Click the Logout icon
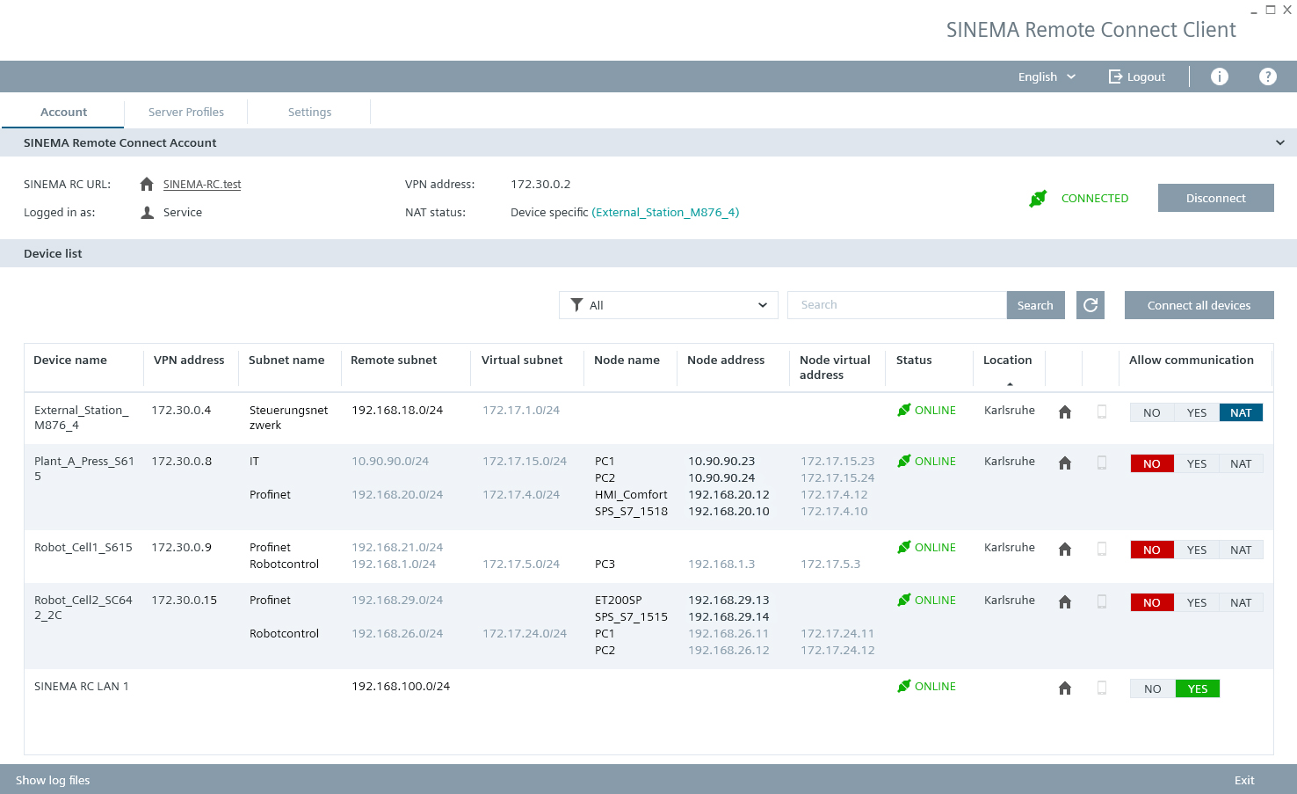1297x794 pixels. [x=1114, y=76]
